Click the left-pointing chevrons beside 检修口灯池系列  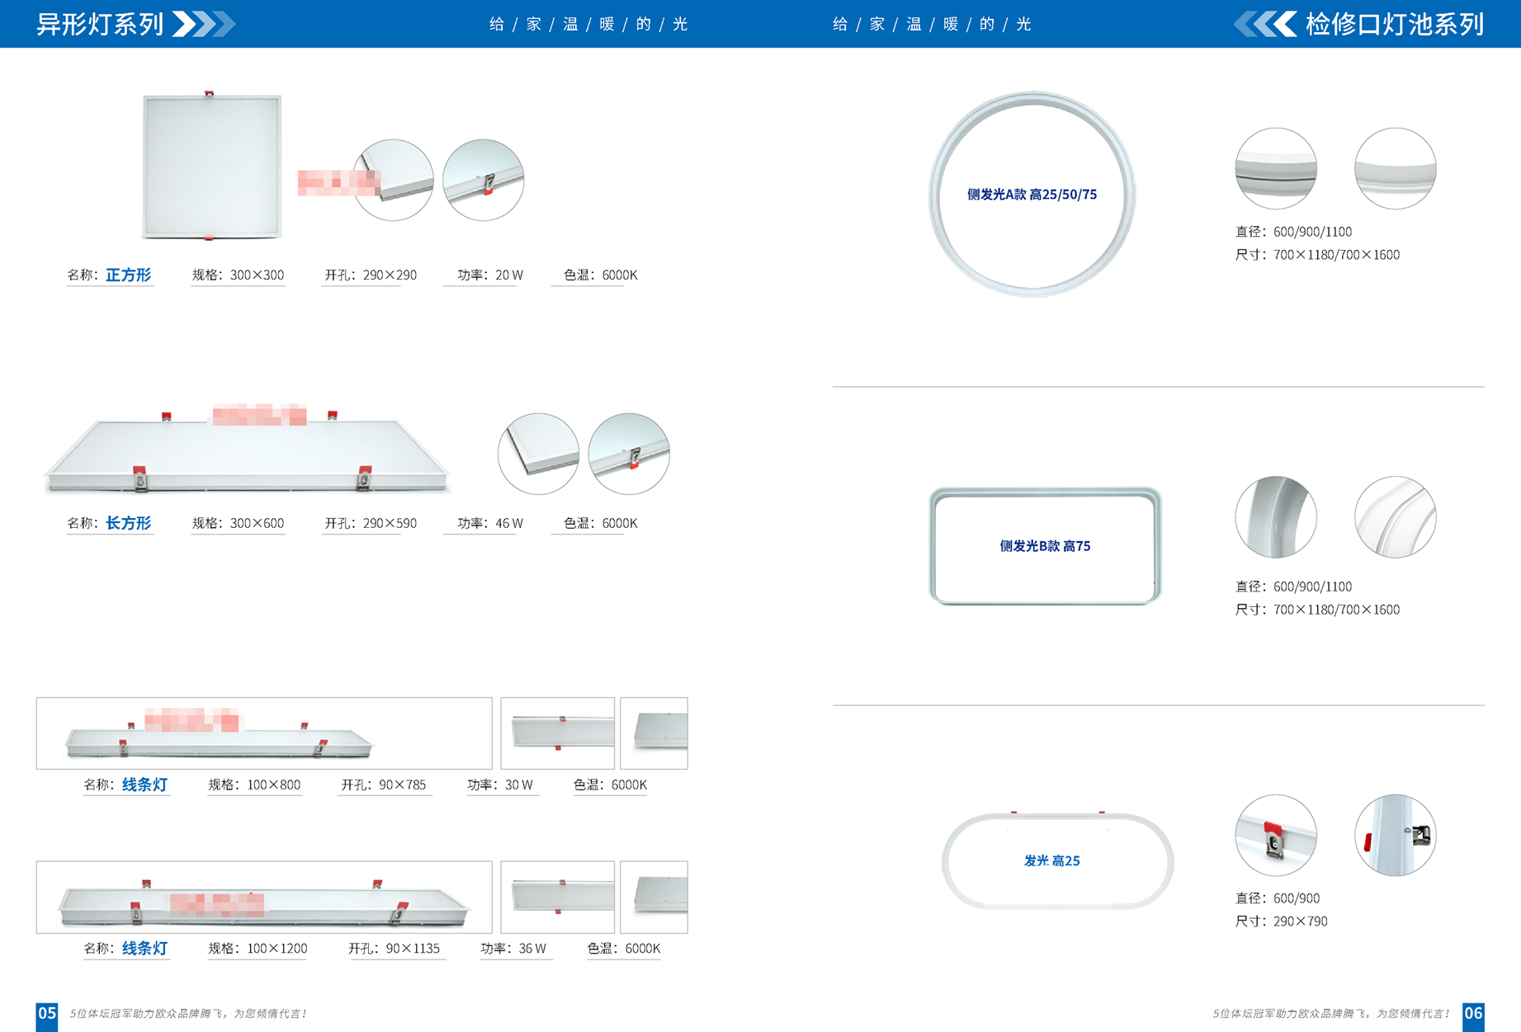click(1265, 24)
